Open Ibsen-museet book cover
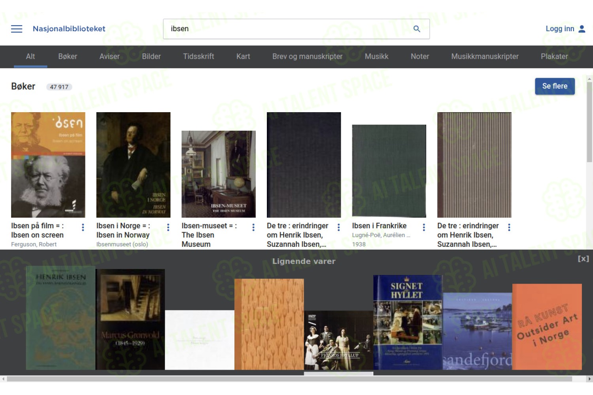Image resolution: width=593 pixels, height=395 pixels. point(219,174)
